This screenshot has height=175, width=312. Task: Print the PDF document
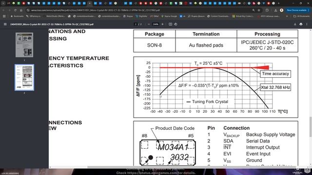(301, 24)
